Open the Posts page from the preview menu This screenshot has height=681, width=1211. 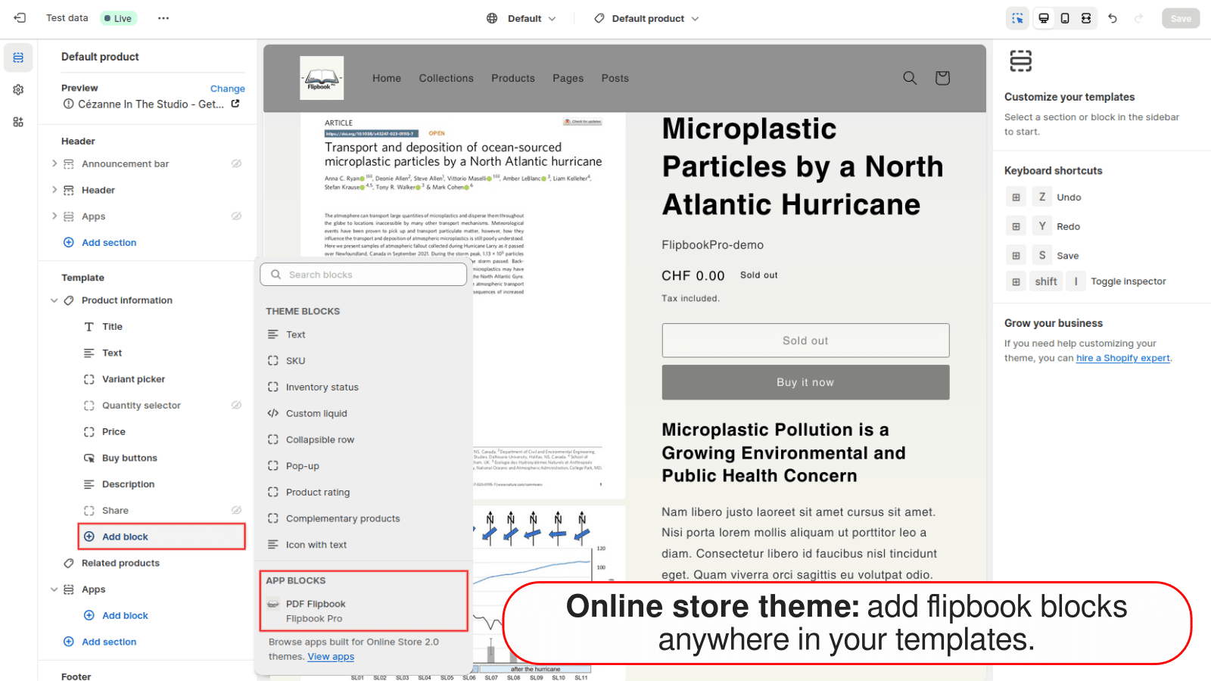click(615, 78)
